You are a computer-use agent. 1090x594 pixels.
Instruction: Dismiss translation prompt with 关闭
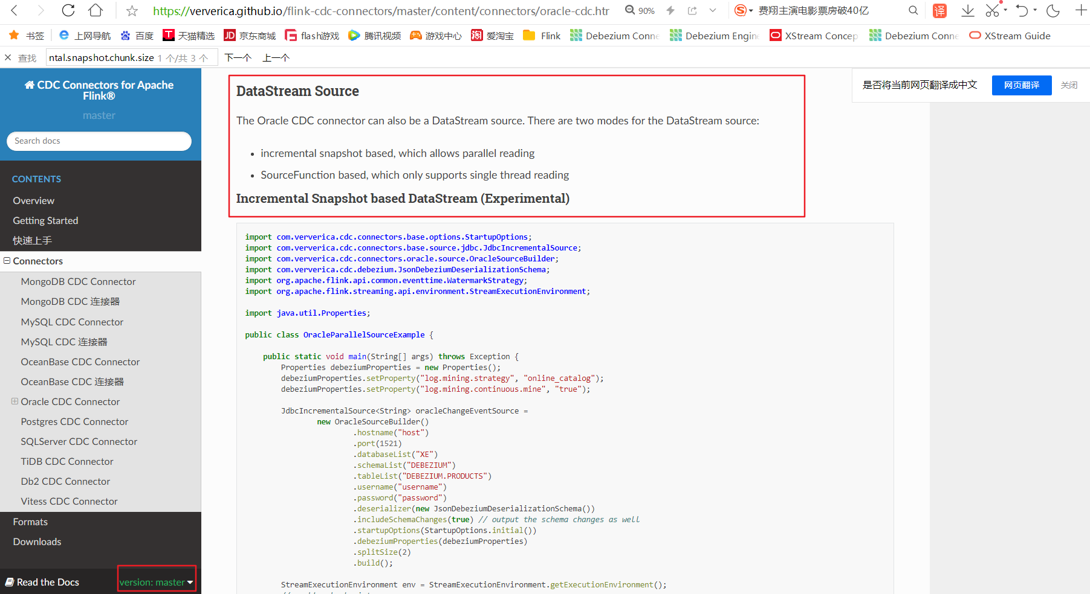[x=1069, y=85]
